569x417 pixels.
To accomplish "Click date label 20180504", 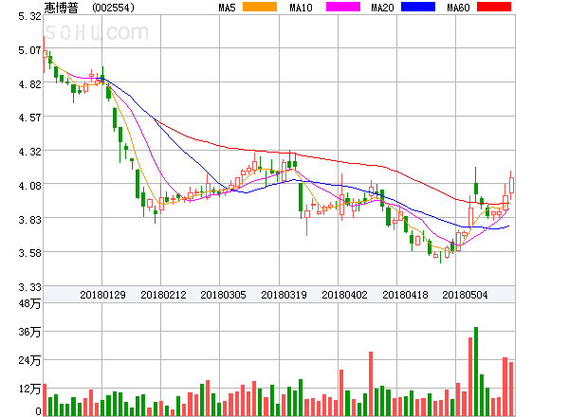I will (x=465, y=295).
